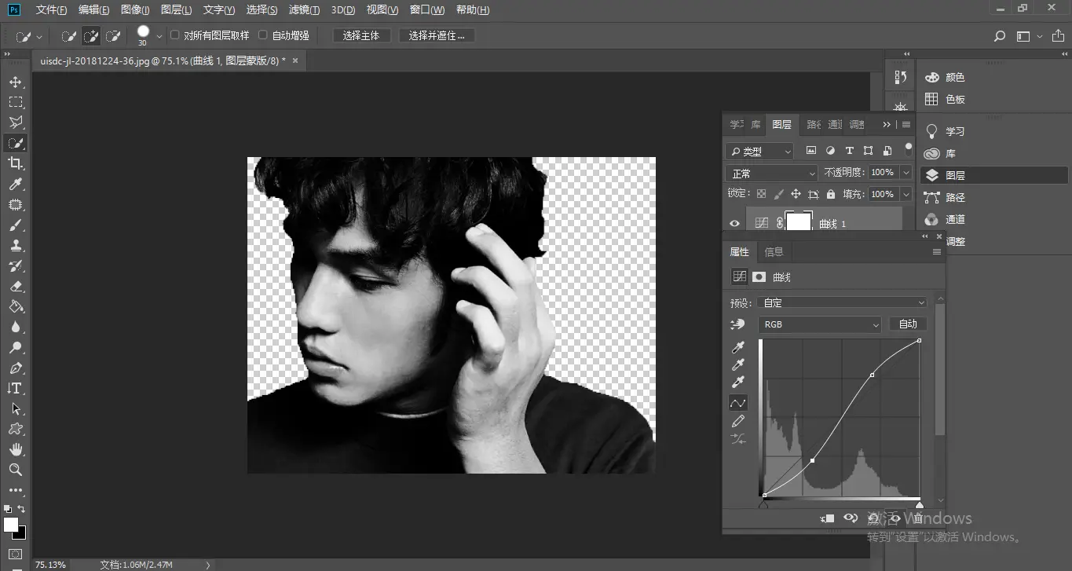Open the tool preset picker arrow

coord(39,37)
